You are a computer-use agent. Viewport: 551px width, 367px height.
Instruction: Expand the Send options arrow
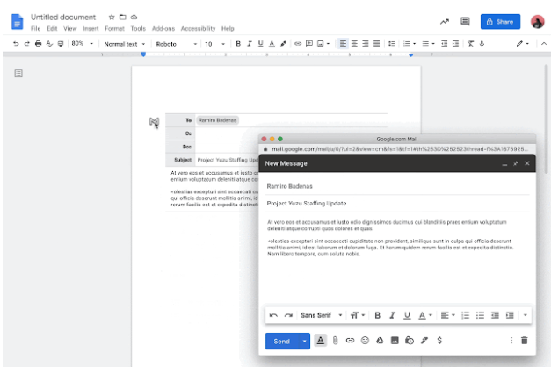(x=304, y=340)
